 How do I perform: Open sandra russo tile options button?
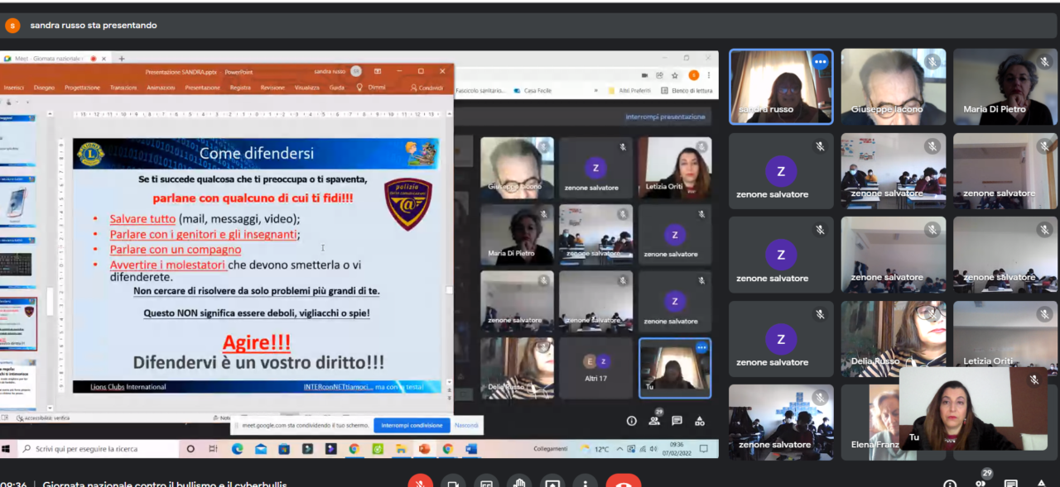[820, 61]
